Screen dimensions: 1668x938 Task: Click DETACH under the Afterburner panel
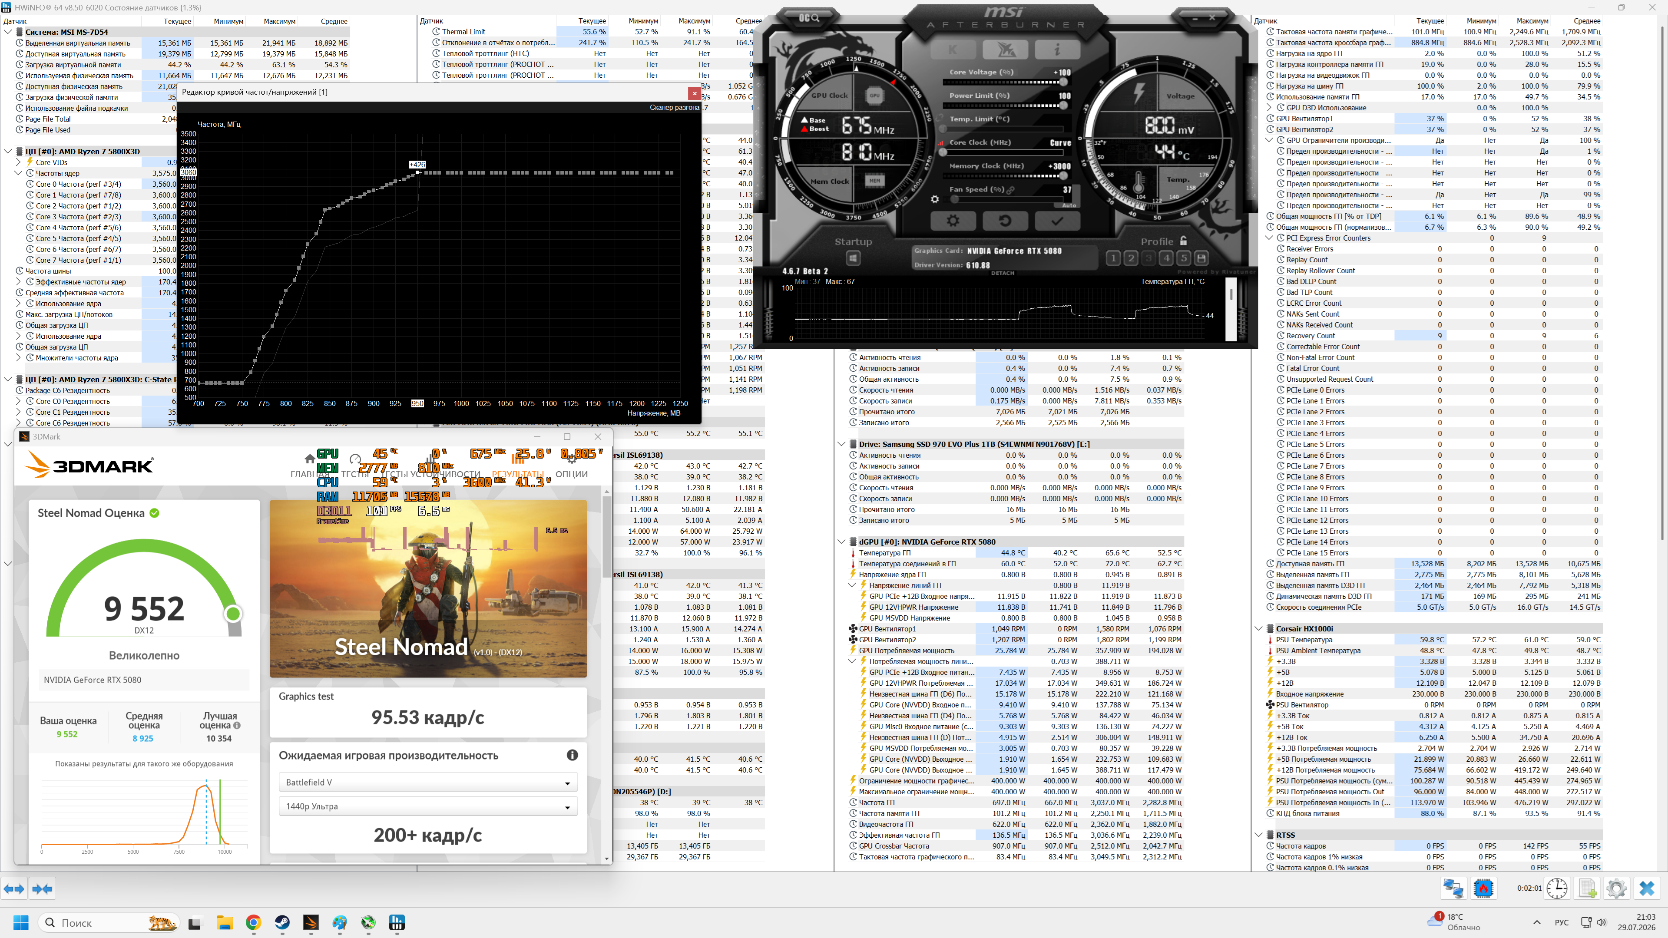1003,273
